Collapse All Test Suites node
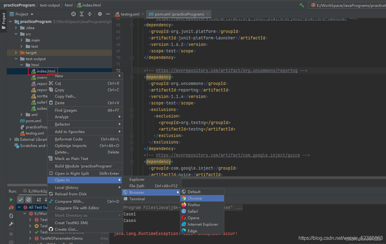 pyautogui.click(x=19, y=207)
